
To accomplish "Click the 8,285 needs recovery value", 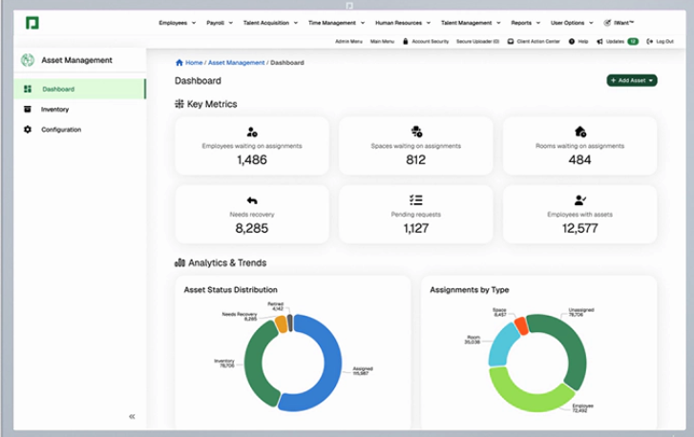I will pos(252,228).
